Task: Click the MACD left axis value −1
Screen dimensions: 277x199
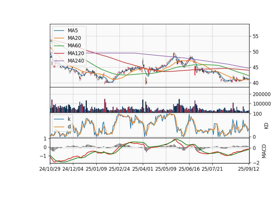Action: pos(43,156)
